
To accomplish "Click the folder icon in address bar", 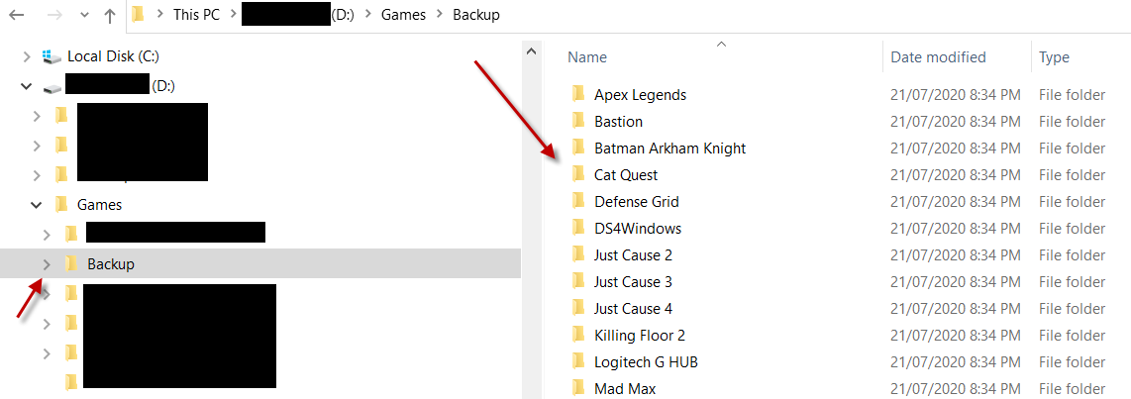I will point(139,15).
